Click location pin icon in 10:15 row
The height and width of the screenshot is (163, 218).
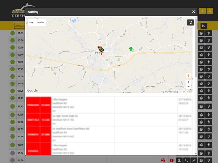pos(209,33)
